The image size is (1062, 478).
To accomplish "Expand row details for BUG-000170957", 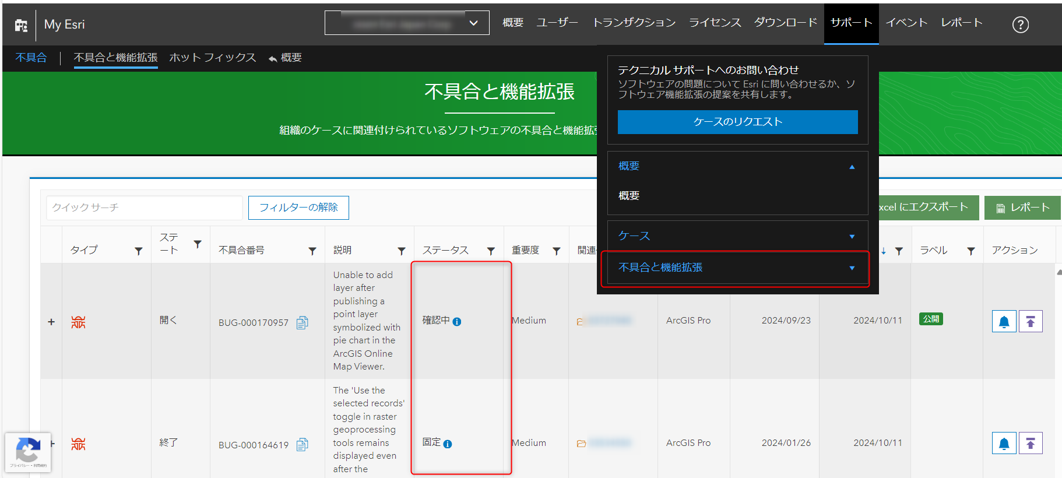I will (x=51, y=322).
